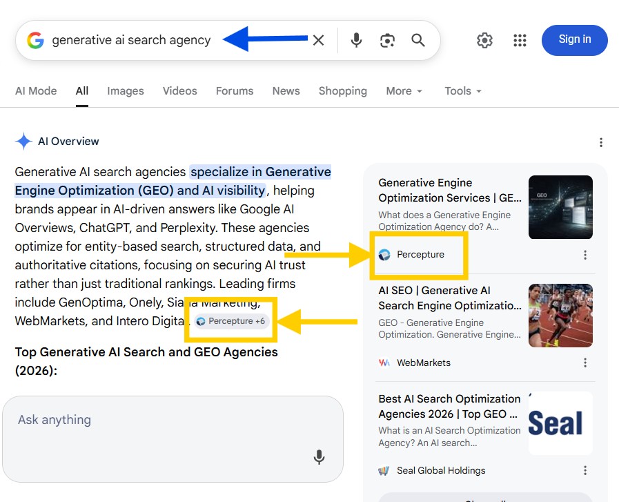The width and height of the screenshot is (619, 502).
Task: Start voice search with microphone icon
Action: point(356,40)
